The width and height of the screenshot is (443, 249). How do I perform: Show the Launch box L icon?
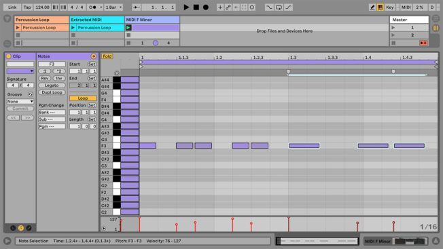(x=13, y=228)
